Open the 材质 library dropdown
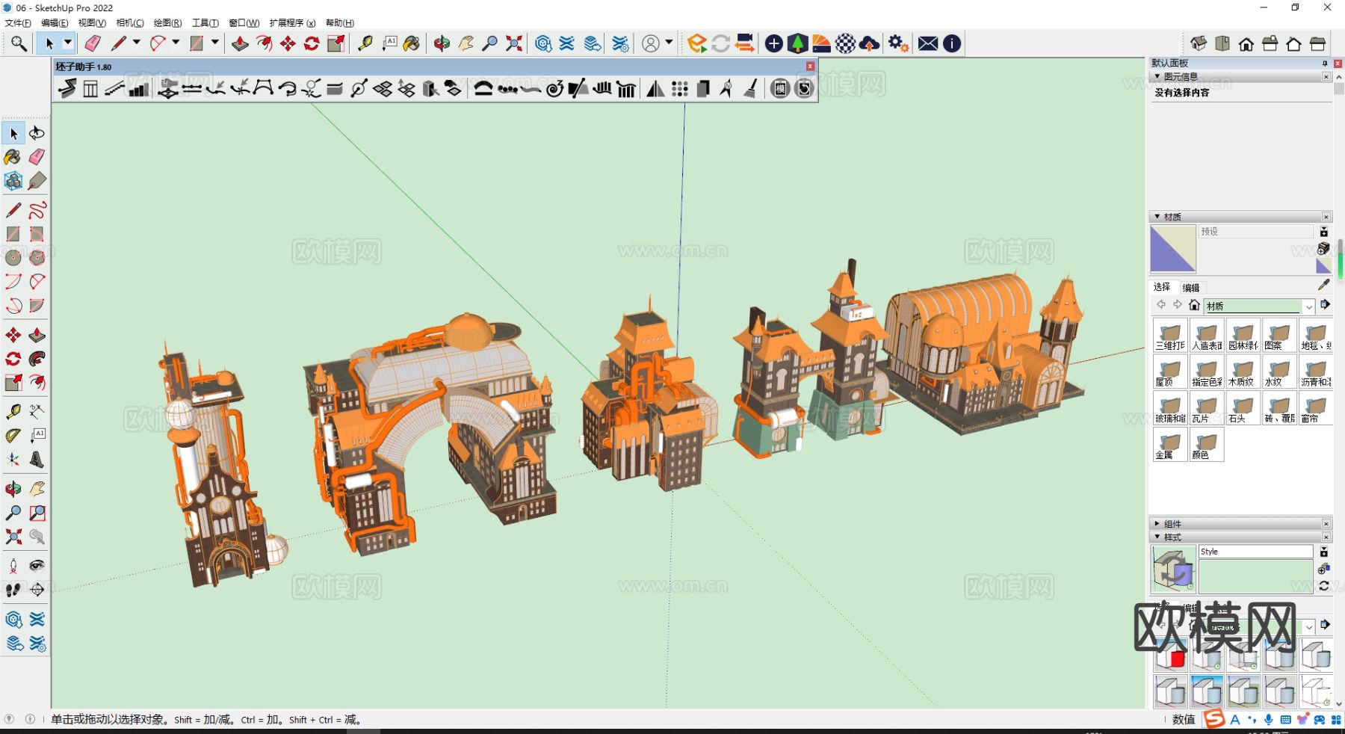 1309,306
